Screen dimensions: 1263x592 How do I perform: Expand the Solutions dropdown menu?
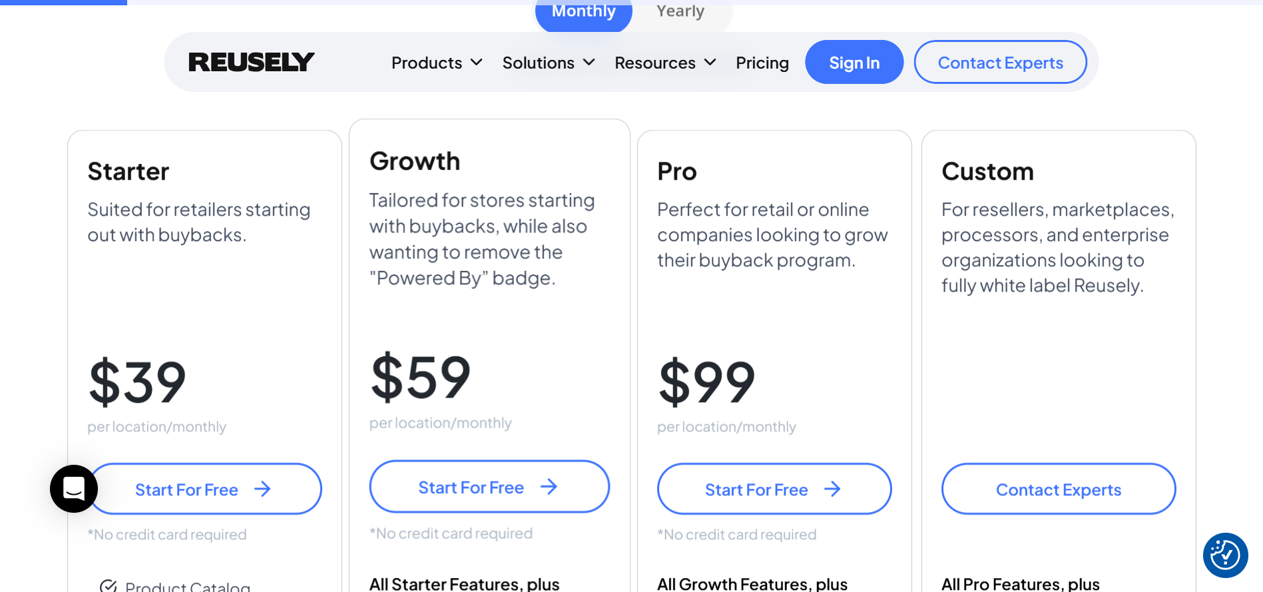548,63
